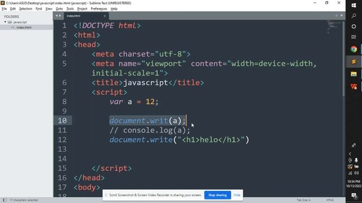Go to next tab arrow
Image resolution: width=362 pixels, height=203 pixels.
tap(60, 16)
